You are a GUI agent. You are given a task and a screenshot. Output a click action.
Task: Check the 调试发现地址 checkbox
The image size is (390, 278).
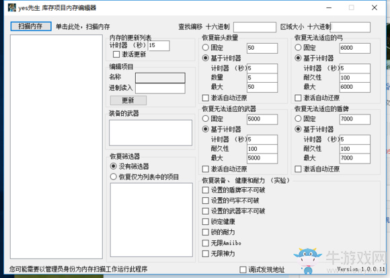pyautogui.click(x=243, y=269)
